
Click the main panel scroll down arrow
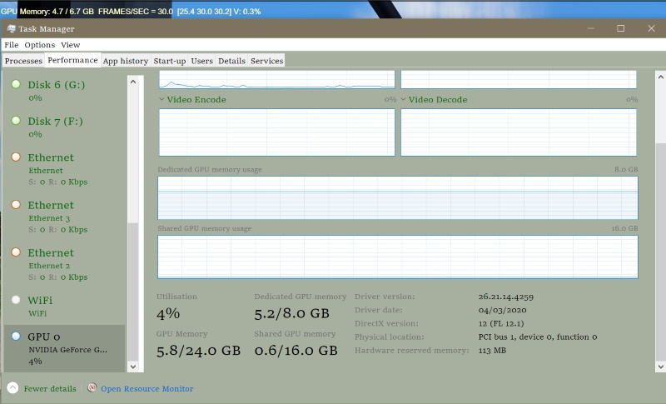click(660, 367)
